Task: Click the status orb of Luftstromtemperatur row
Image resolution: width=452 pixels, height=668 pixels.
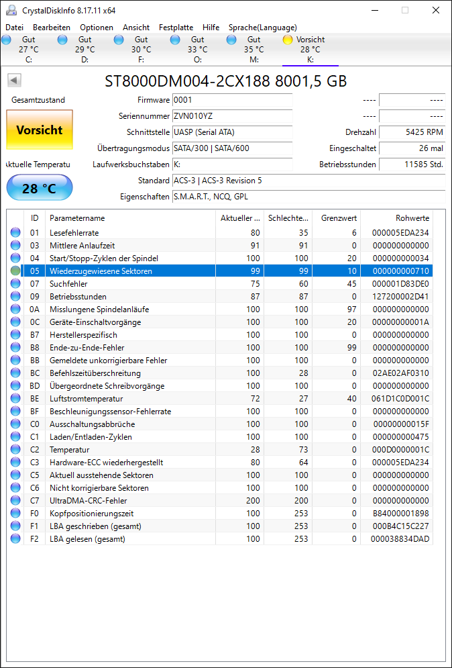Action: click(15, 398)
